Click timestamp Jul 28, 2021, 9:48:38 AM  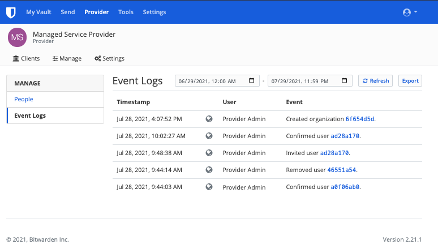pos(149,153)
